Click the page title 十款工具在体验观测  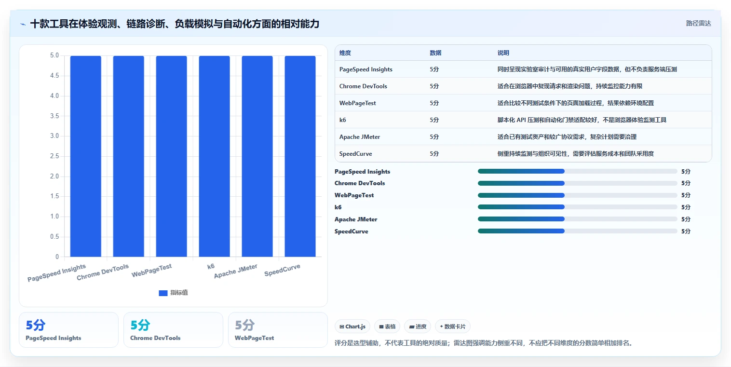pos(175,24)
